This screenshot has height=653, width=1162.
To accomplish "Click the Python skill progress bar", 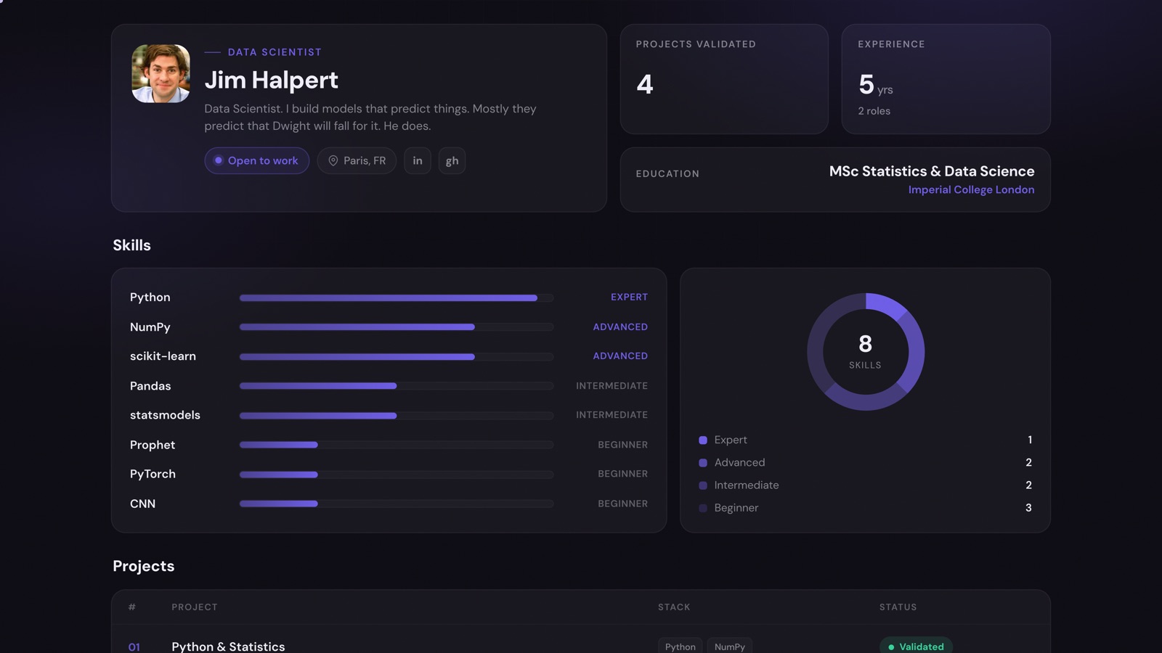I will coord(397,297).
